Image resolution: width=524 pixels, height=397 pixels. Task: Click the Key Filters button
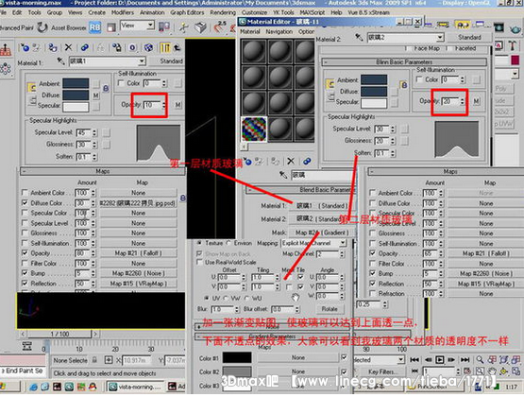coord(381,371)
